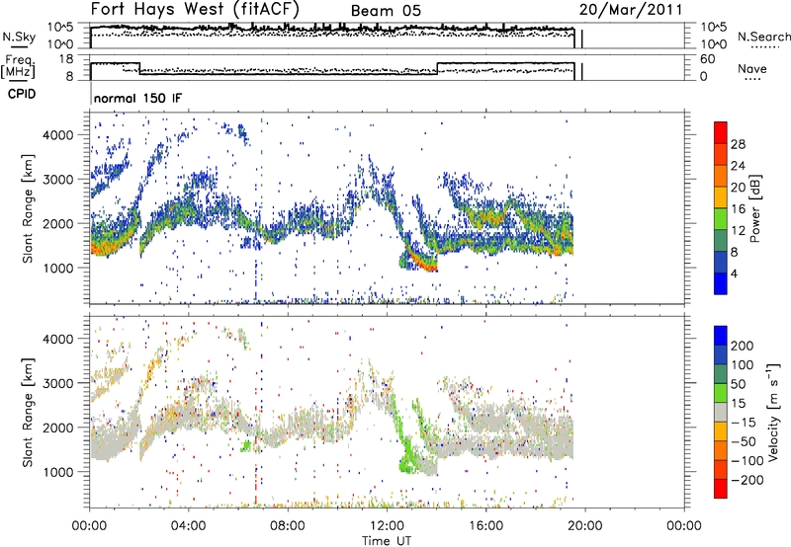Click the 12:00 time tick label

point(387,526)
